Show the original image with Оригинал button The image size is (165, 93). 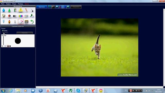(42, 7)
